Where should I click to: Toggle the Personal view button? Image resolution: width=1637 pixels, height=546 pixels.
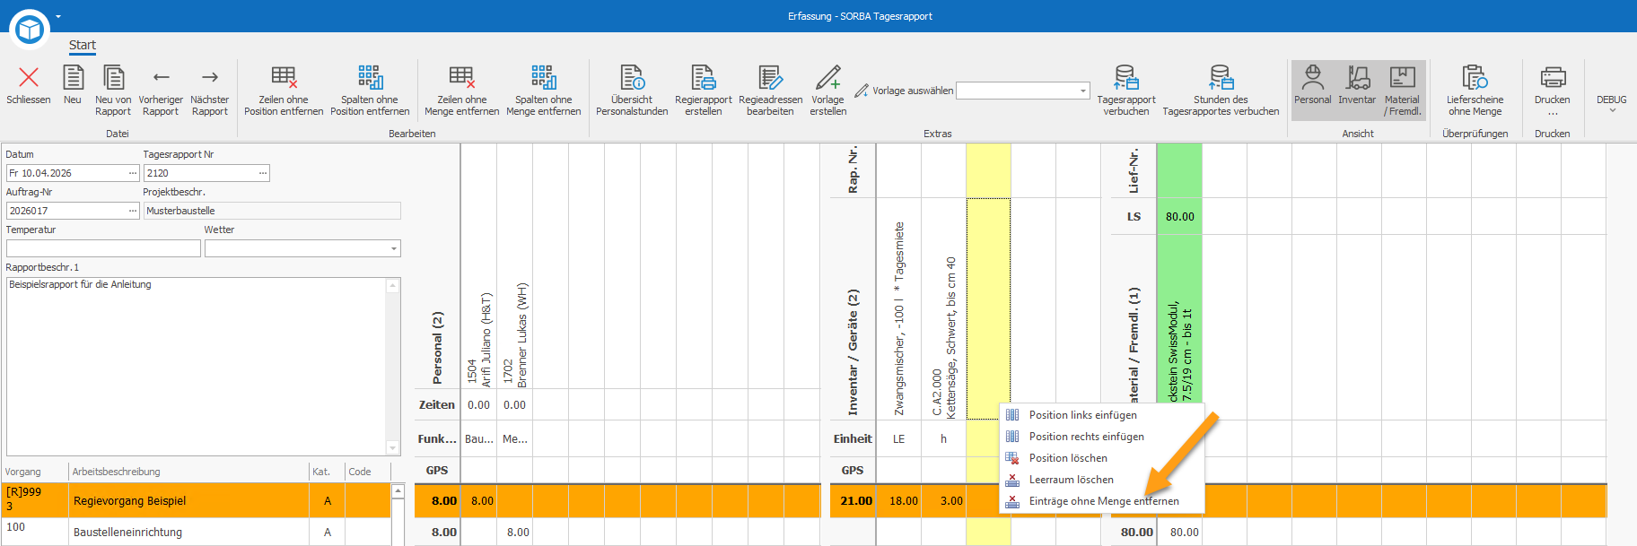1312,90
